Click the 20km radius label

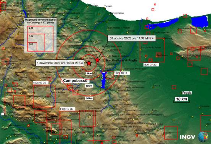tap(89, 98)
